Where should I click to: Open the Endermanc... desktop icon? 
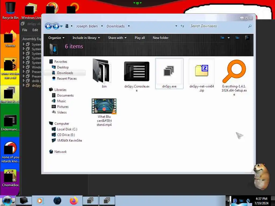point(10,123)
